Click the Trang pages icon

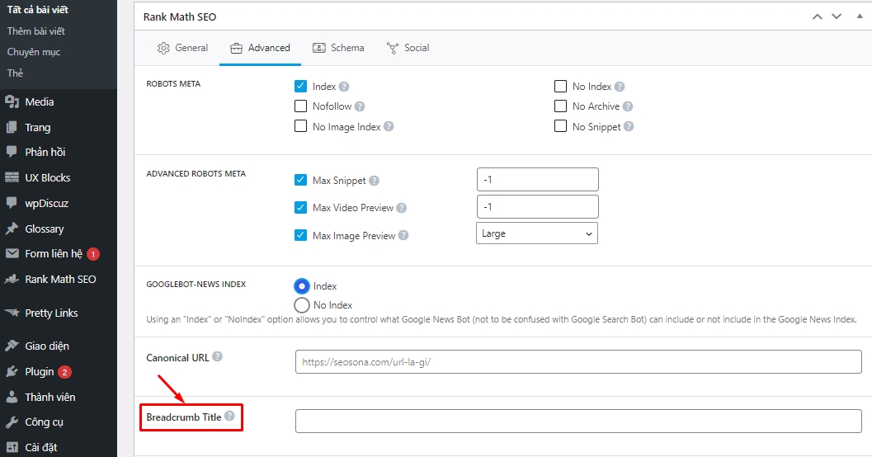12,127
